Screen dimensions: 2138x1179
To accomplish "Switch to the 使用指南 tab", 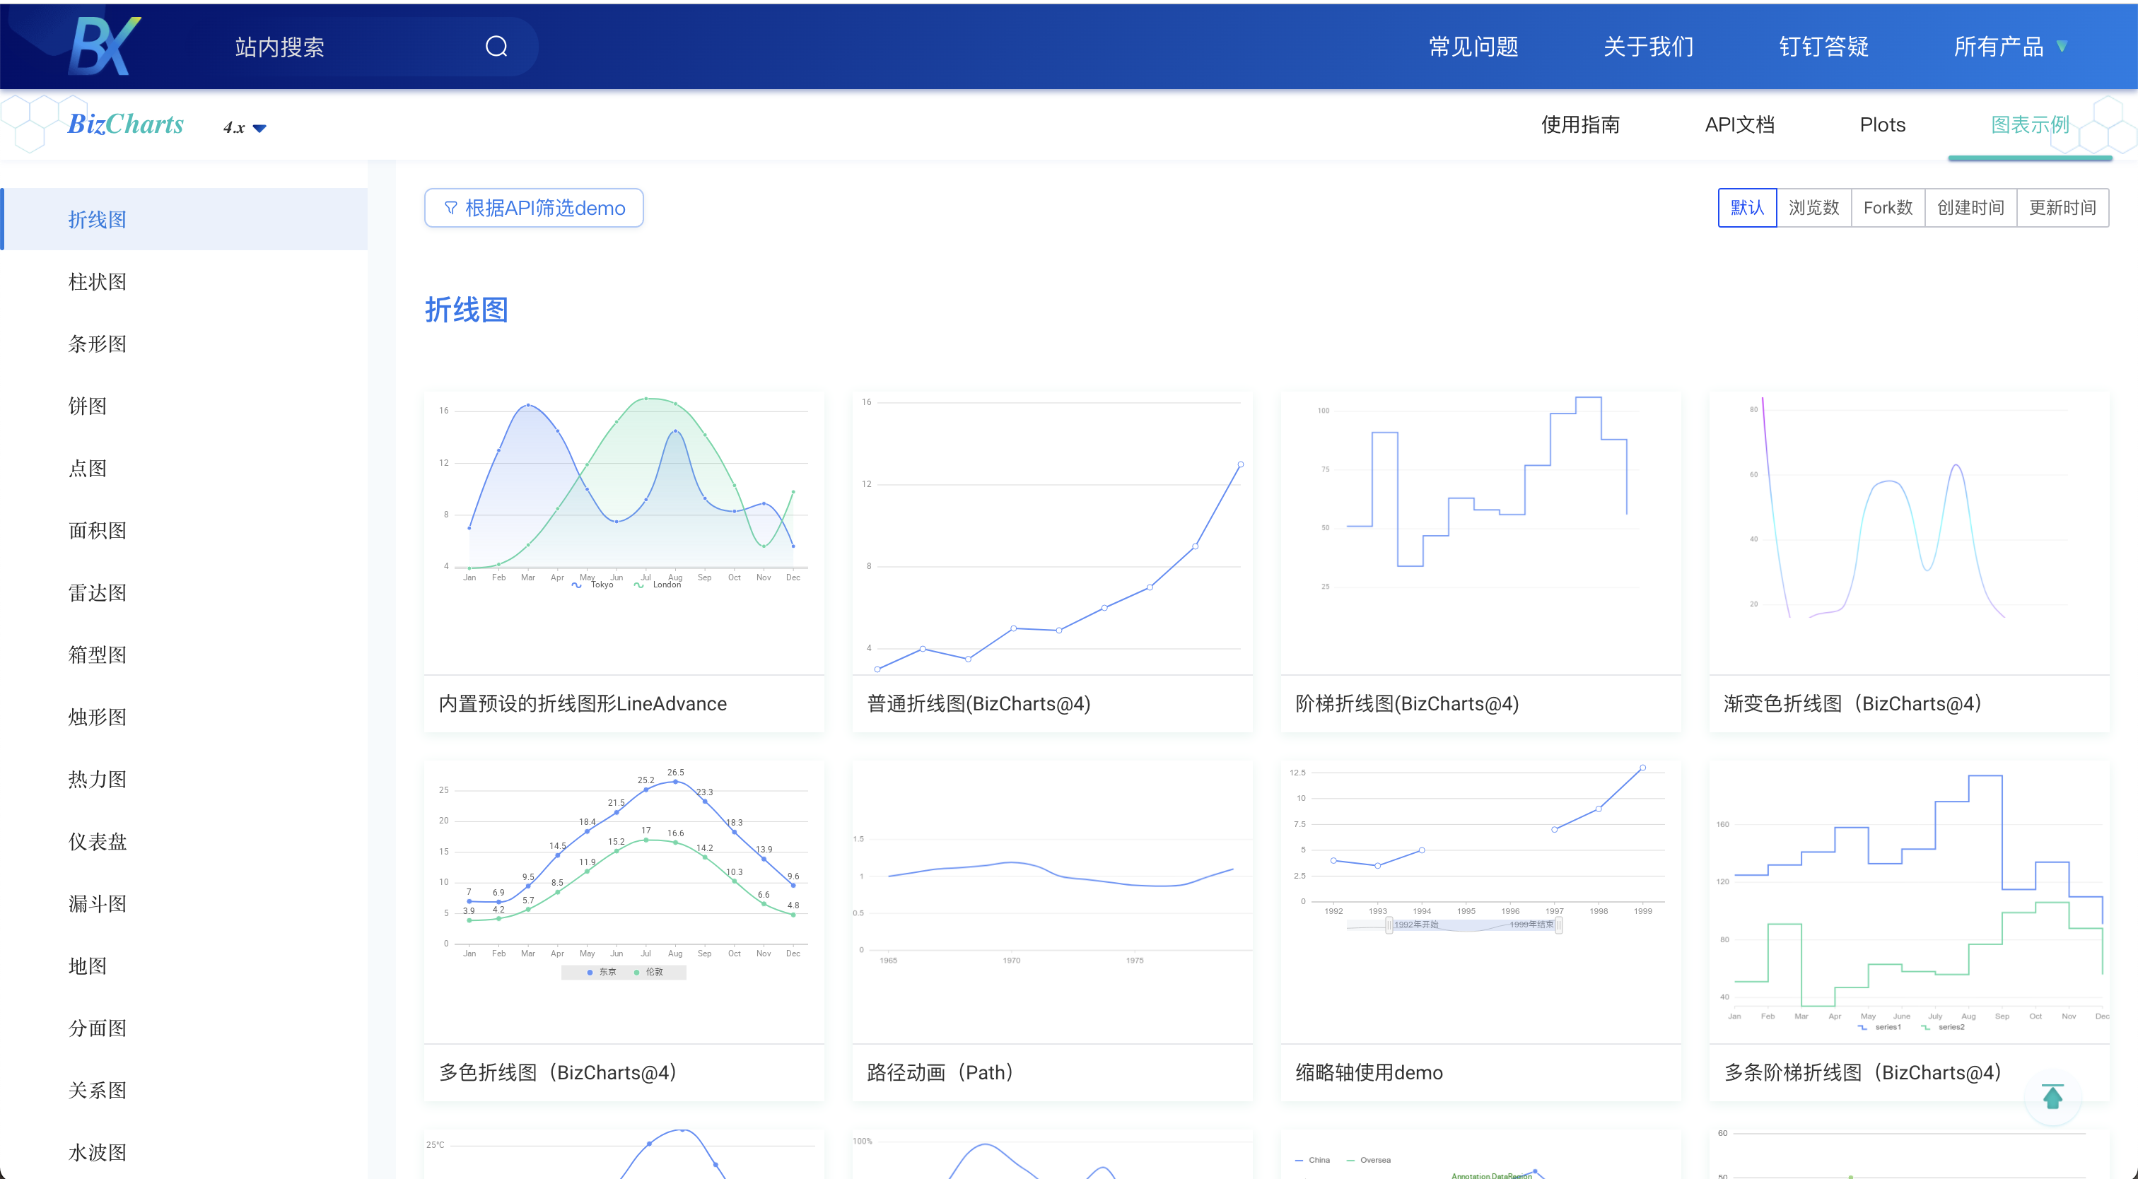I will (1580, 125).
